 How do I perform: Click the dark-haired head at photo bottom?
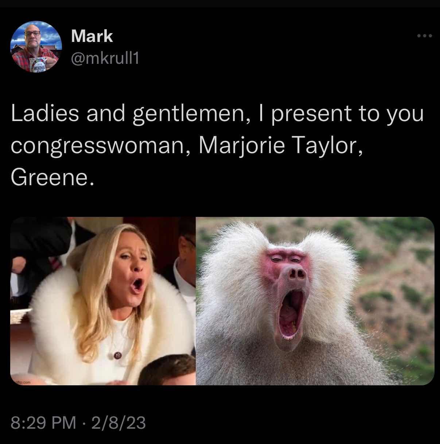(166, 371)
